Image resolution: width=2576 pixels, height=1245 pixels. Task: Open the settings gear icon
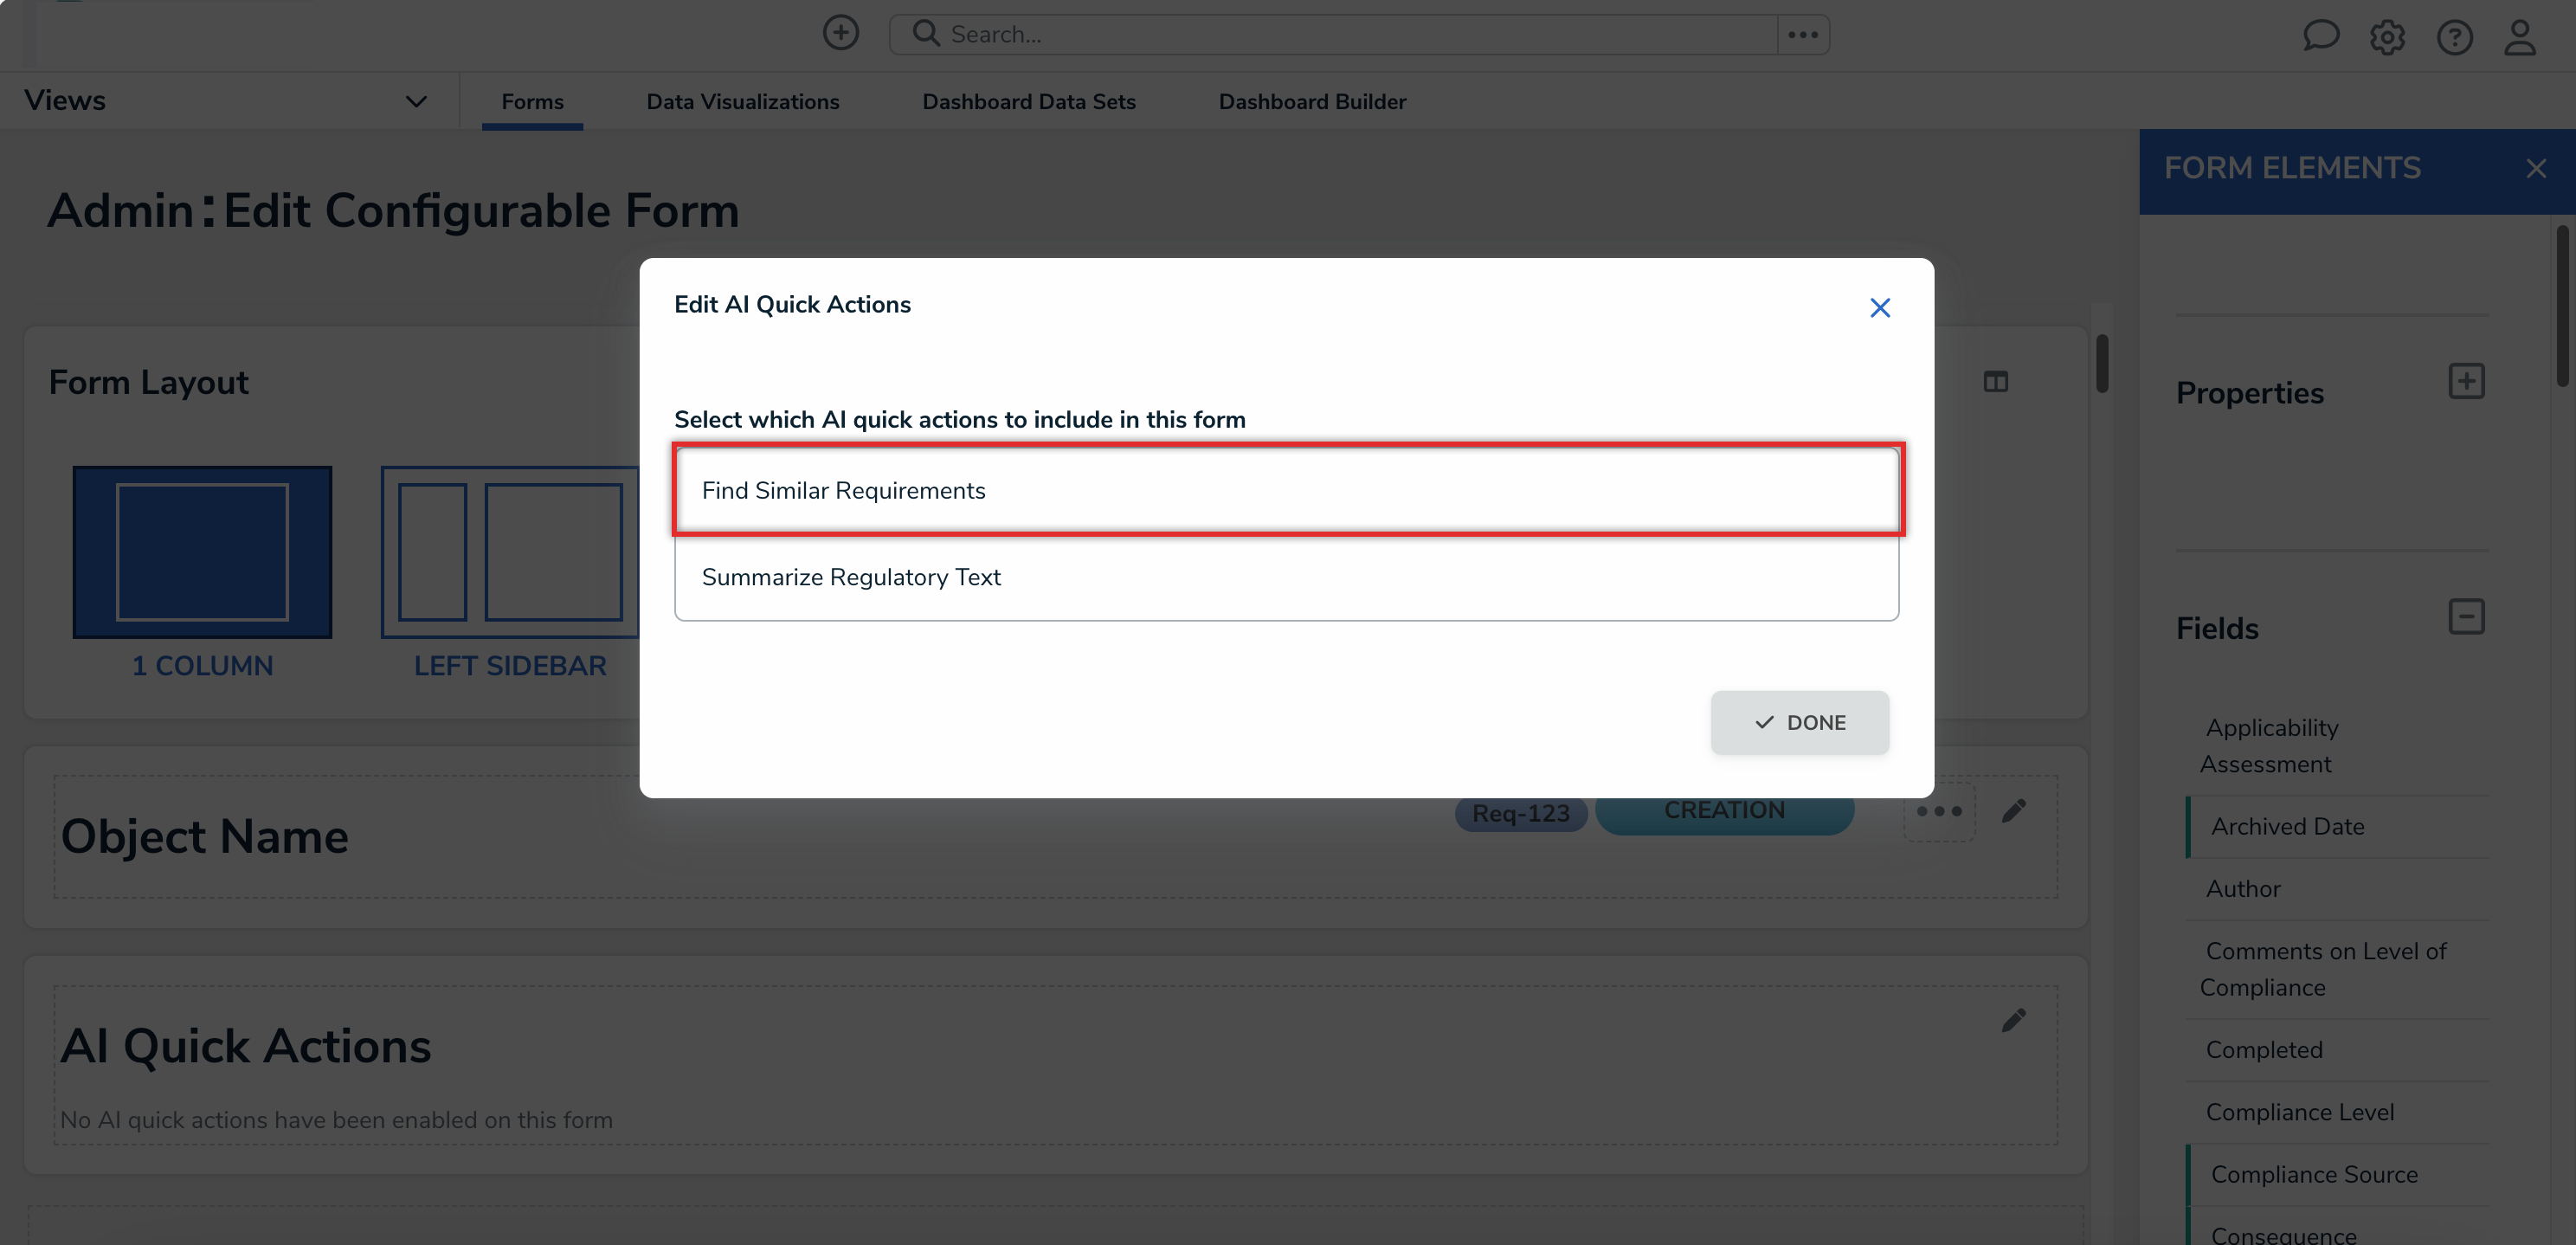(x=2387, y=37)
